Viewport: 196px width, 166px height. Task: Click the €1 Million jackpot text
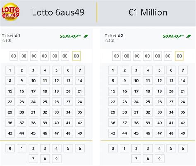tap(148, 12)
